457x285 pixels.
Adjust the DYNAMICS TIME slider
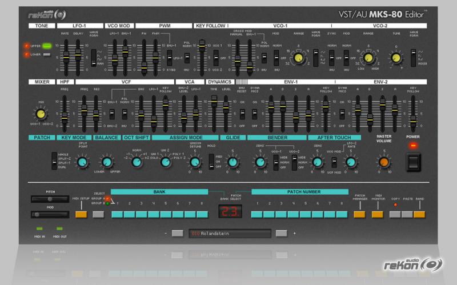point(214,102)
